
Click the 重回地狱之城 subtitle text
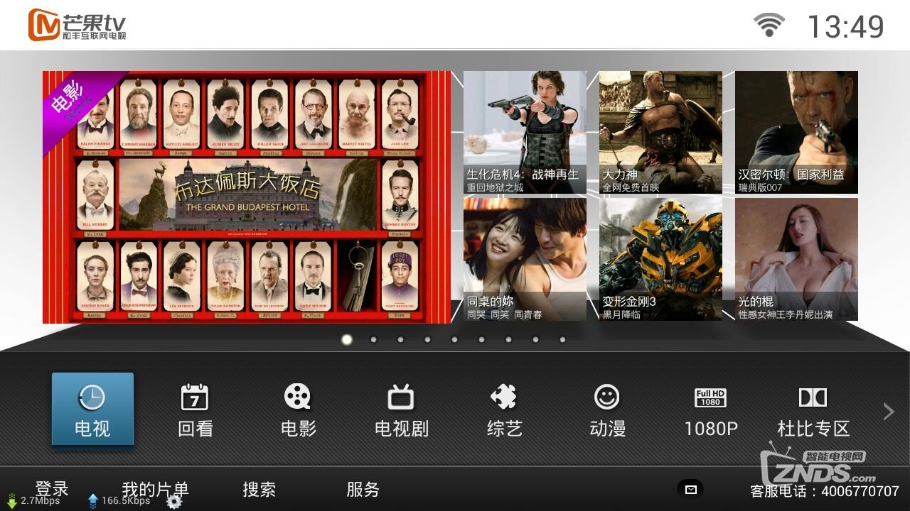tap(495, 187)
